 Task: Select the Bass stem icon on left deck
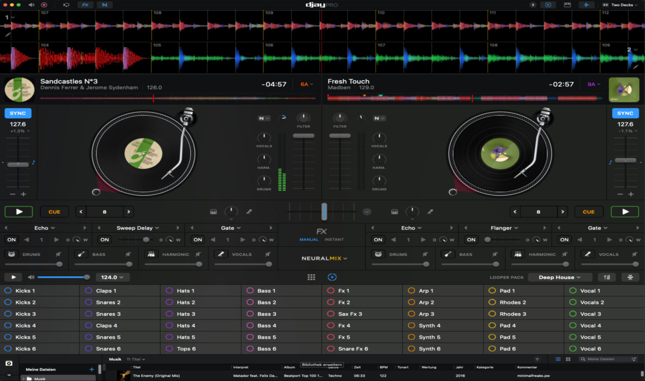click(x=82, y=254)
